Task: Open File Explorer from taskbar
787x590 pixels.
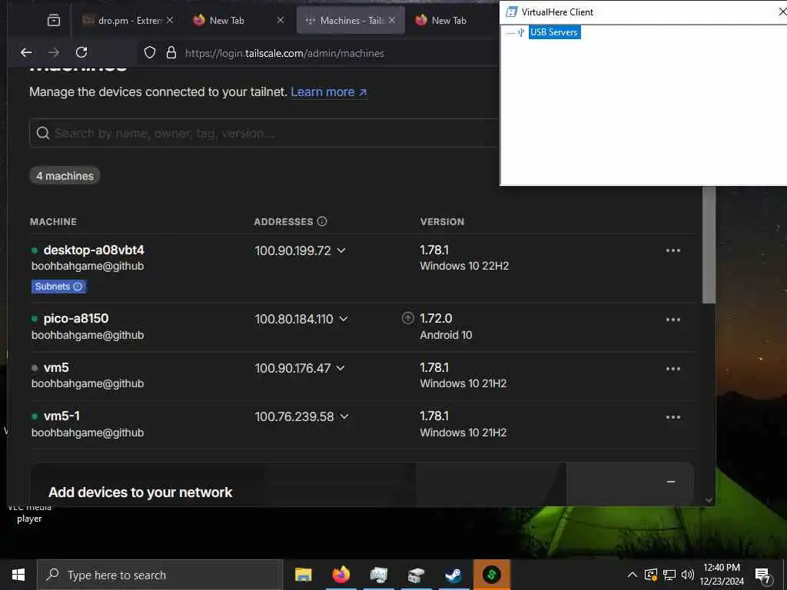Action: [x=303, y=575]
